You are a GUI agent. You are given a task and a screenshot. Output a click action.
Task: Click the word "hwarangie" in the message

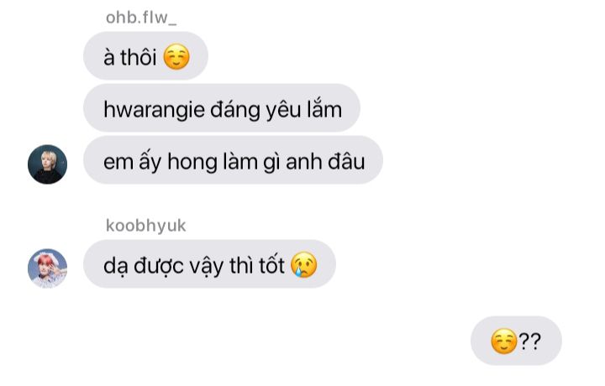[155, 110]
